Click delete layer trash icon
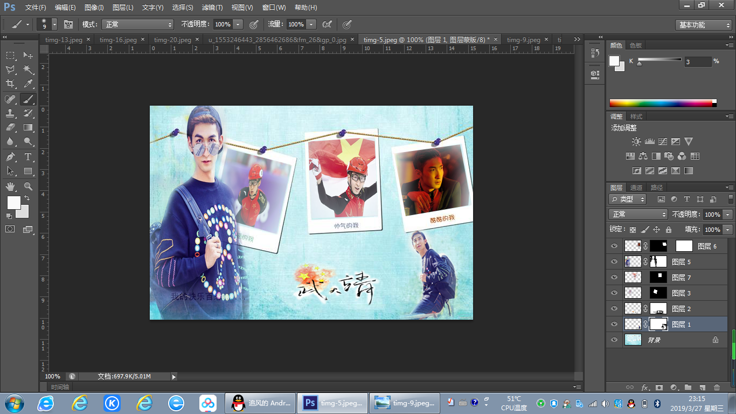Viewport: 736px width, 414px height. [x=717, y=388]
